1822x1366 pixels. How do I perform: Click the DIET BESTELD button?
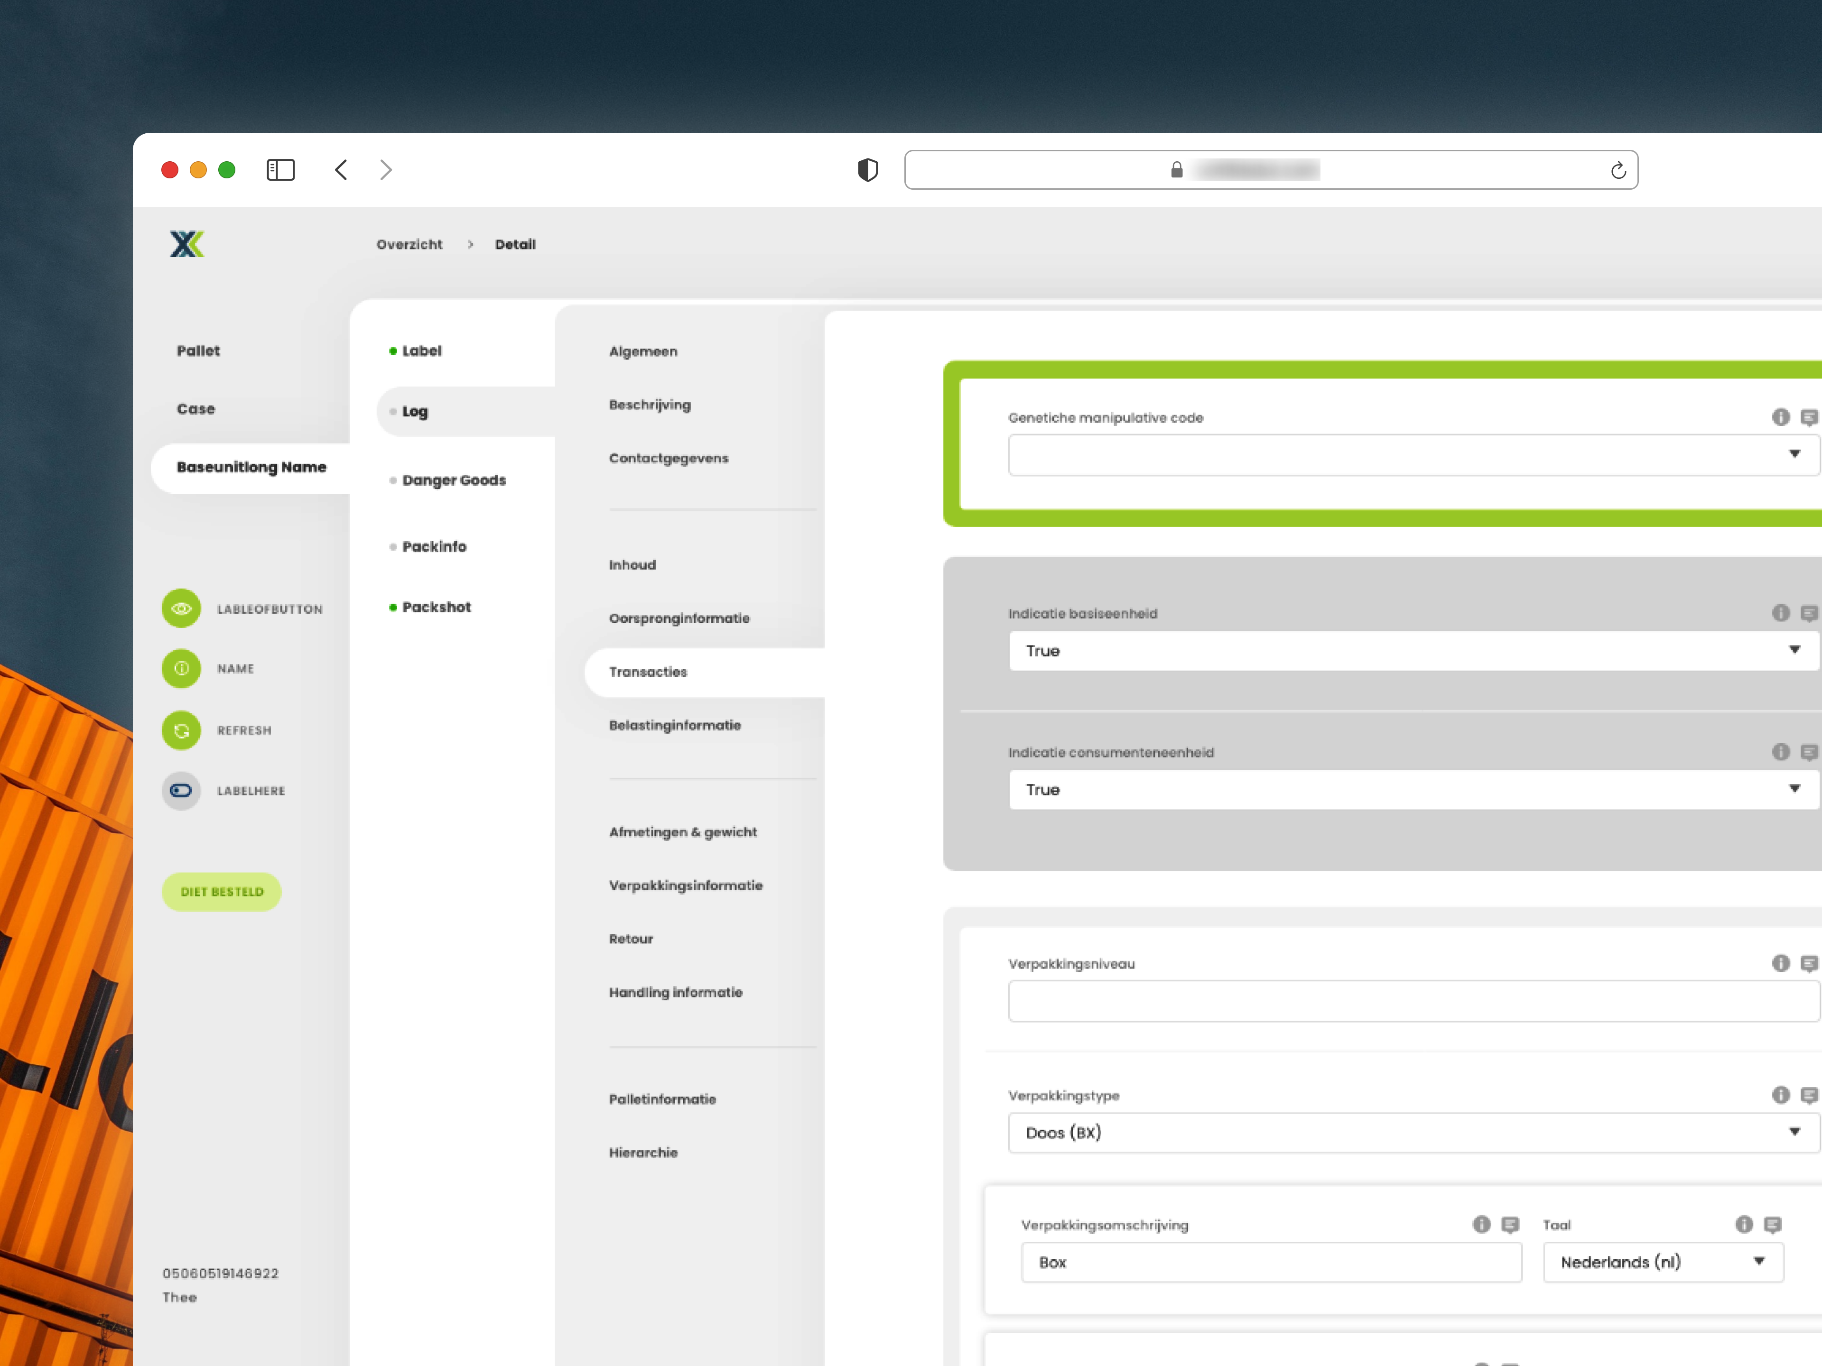[x=221, y=891]
